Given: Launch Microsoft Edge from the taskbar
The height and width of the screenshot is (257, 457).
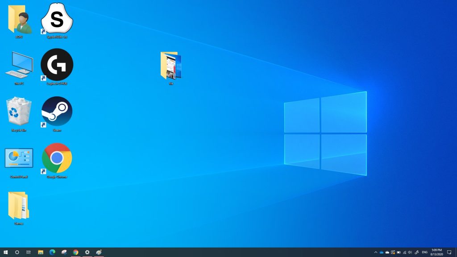Looking at the screenshot, I should pos(52,253).
